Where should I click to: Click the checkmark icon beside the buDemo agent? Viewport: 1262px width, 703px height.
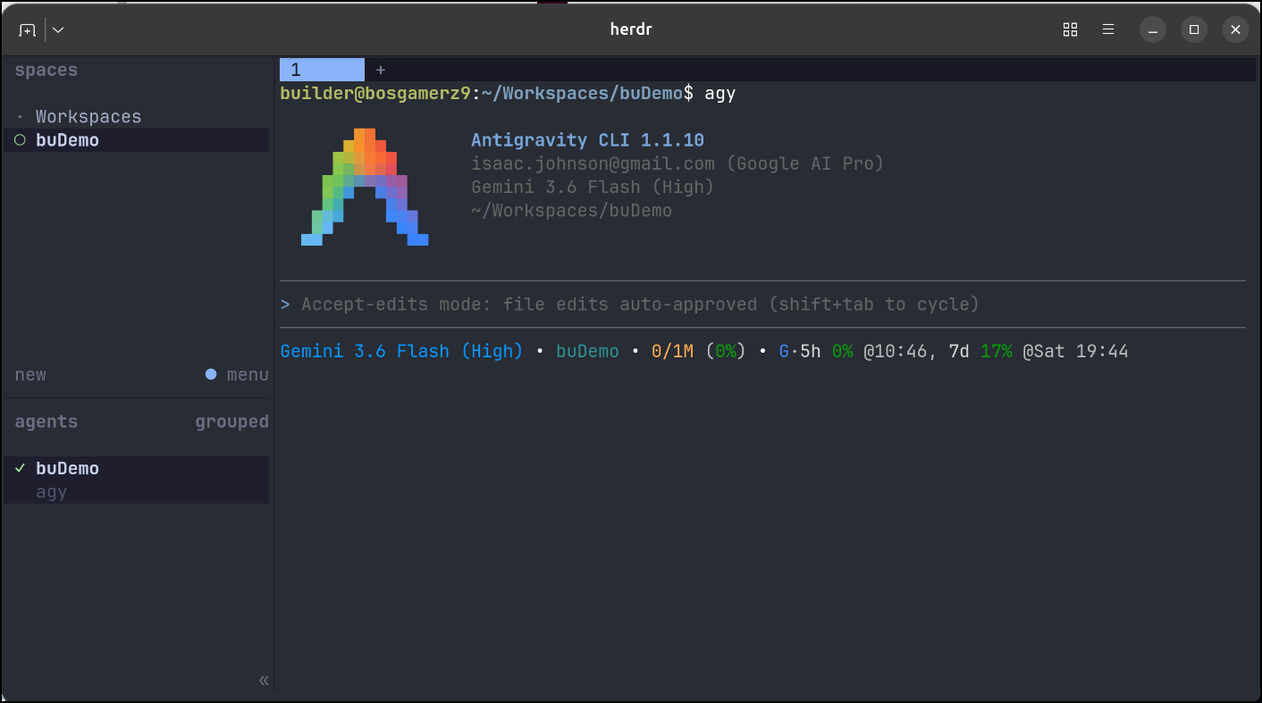pyautogui.click(x=20, y=468)
